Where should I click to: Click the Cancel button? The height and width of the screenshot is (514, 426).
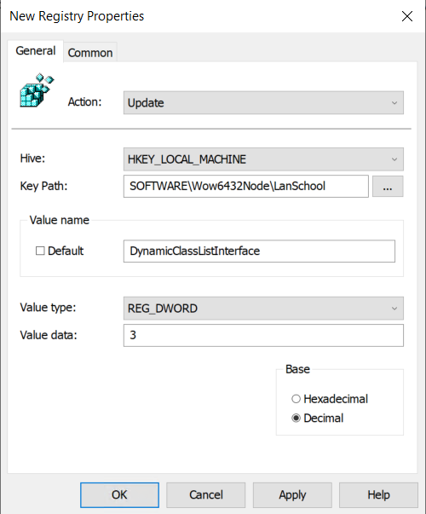206,495
